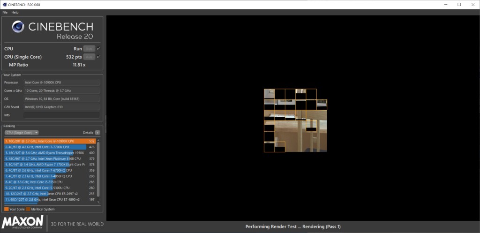Click the Cores x GHz field value
The width and height of the screenshot is (480, 233).
click(61, 90)
